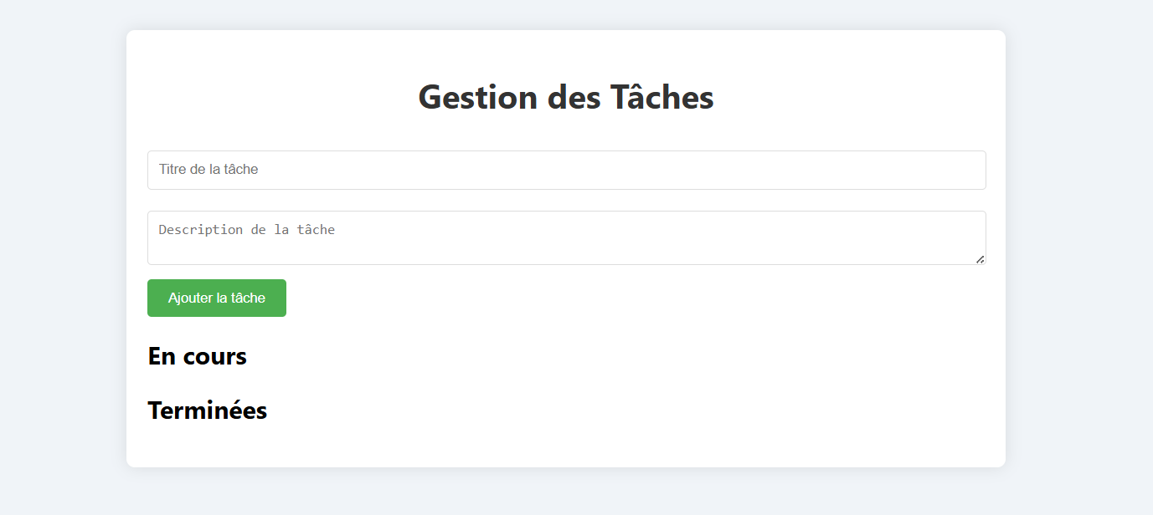Select the 'Terminées' section heading
Image resolution: width=1153 pixels, height=515 pixels.
tap(208, 410)
